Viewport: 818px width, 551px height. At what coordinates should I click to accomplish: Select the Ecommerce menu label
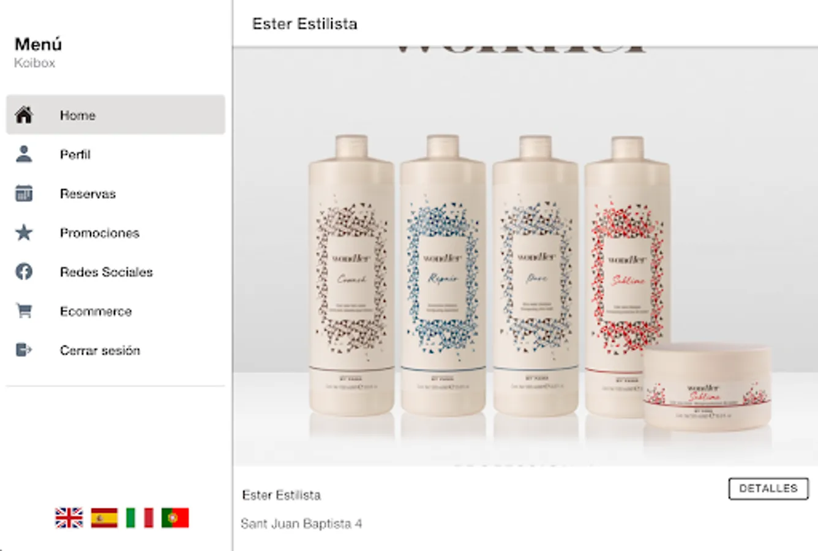(x=96, y=311)
